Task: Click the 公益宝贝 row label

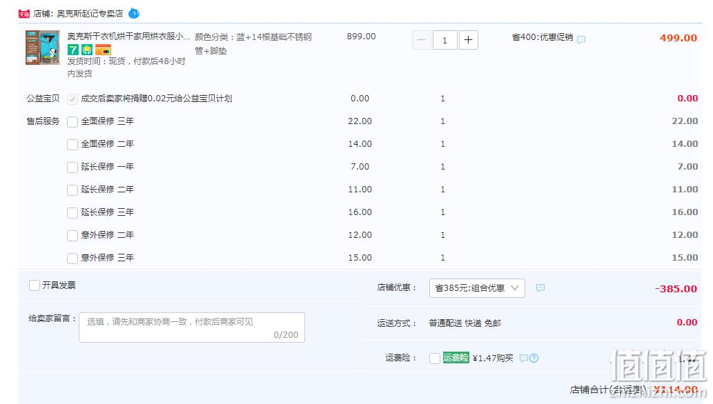Action: click(x=43, y=99)
